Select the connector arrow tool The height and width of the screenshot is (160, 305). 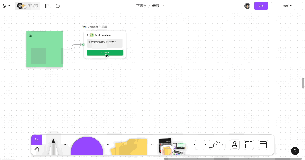click(x=214, y=145)
